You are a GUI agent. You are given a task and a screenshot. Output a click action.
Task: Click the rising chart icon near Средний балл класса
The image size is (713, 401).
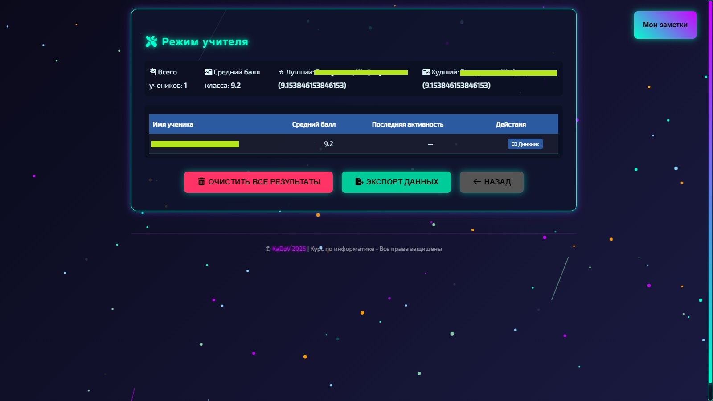pyautogui.click(x=208, y=71)
